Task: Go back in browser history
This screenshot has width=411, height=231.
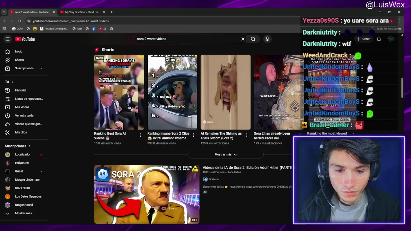Action: click(x=4, y=21)
